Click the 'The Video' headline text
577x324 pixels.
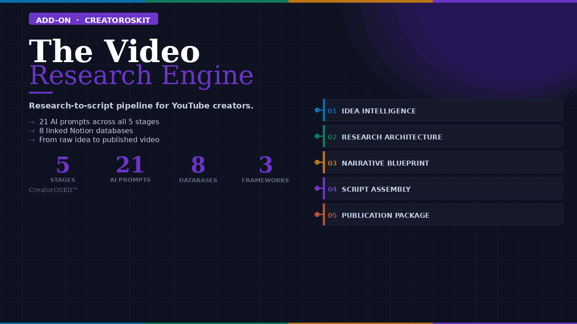[114, 52]
